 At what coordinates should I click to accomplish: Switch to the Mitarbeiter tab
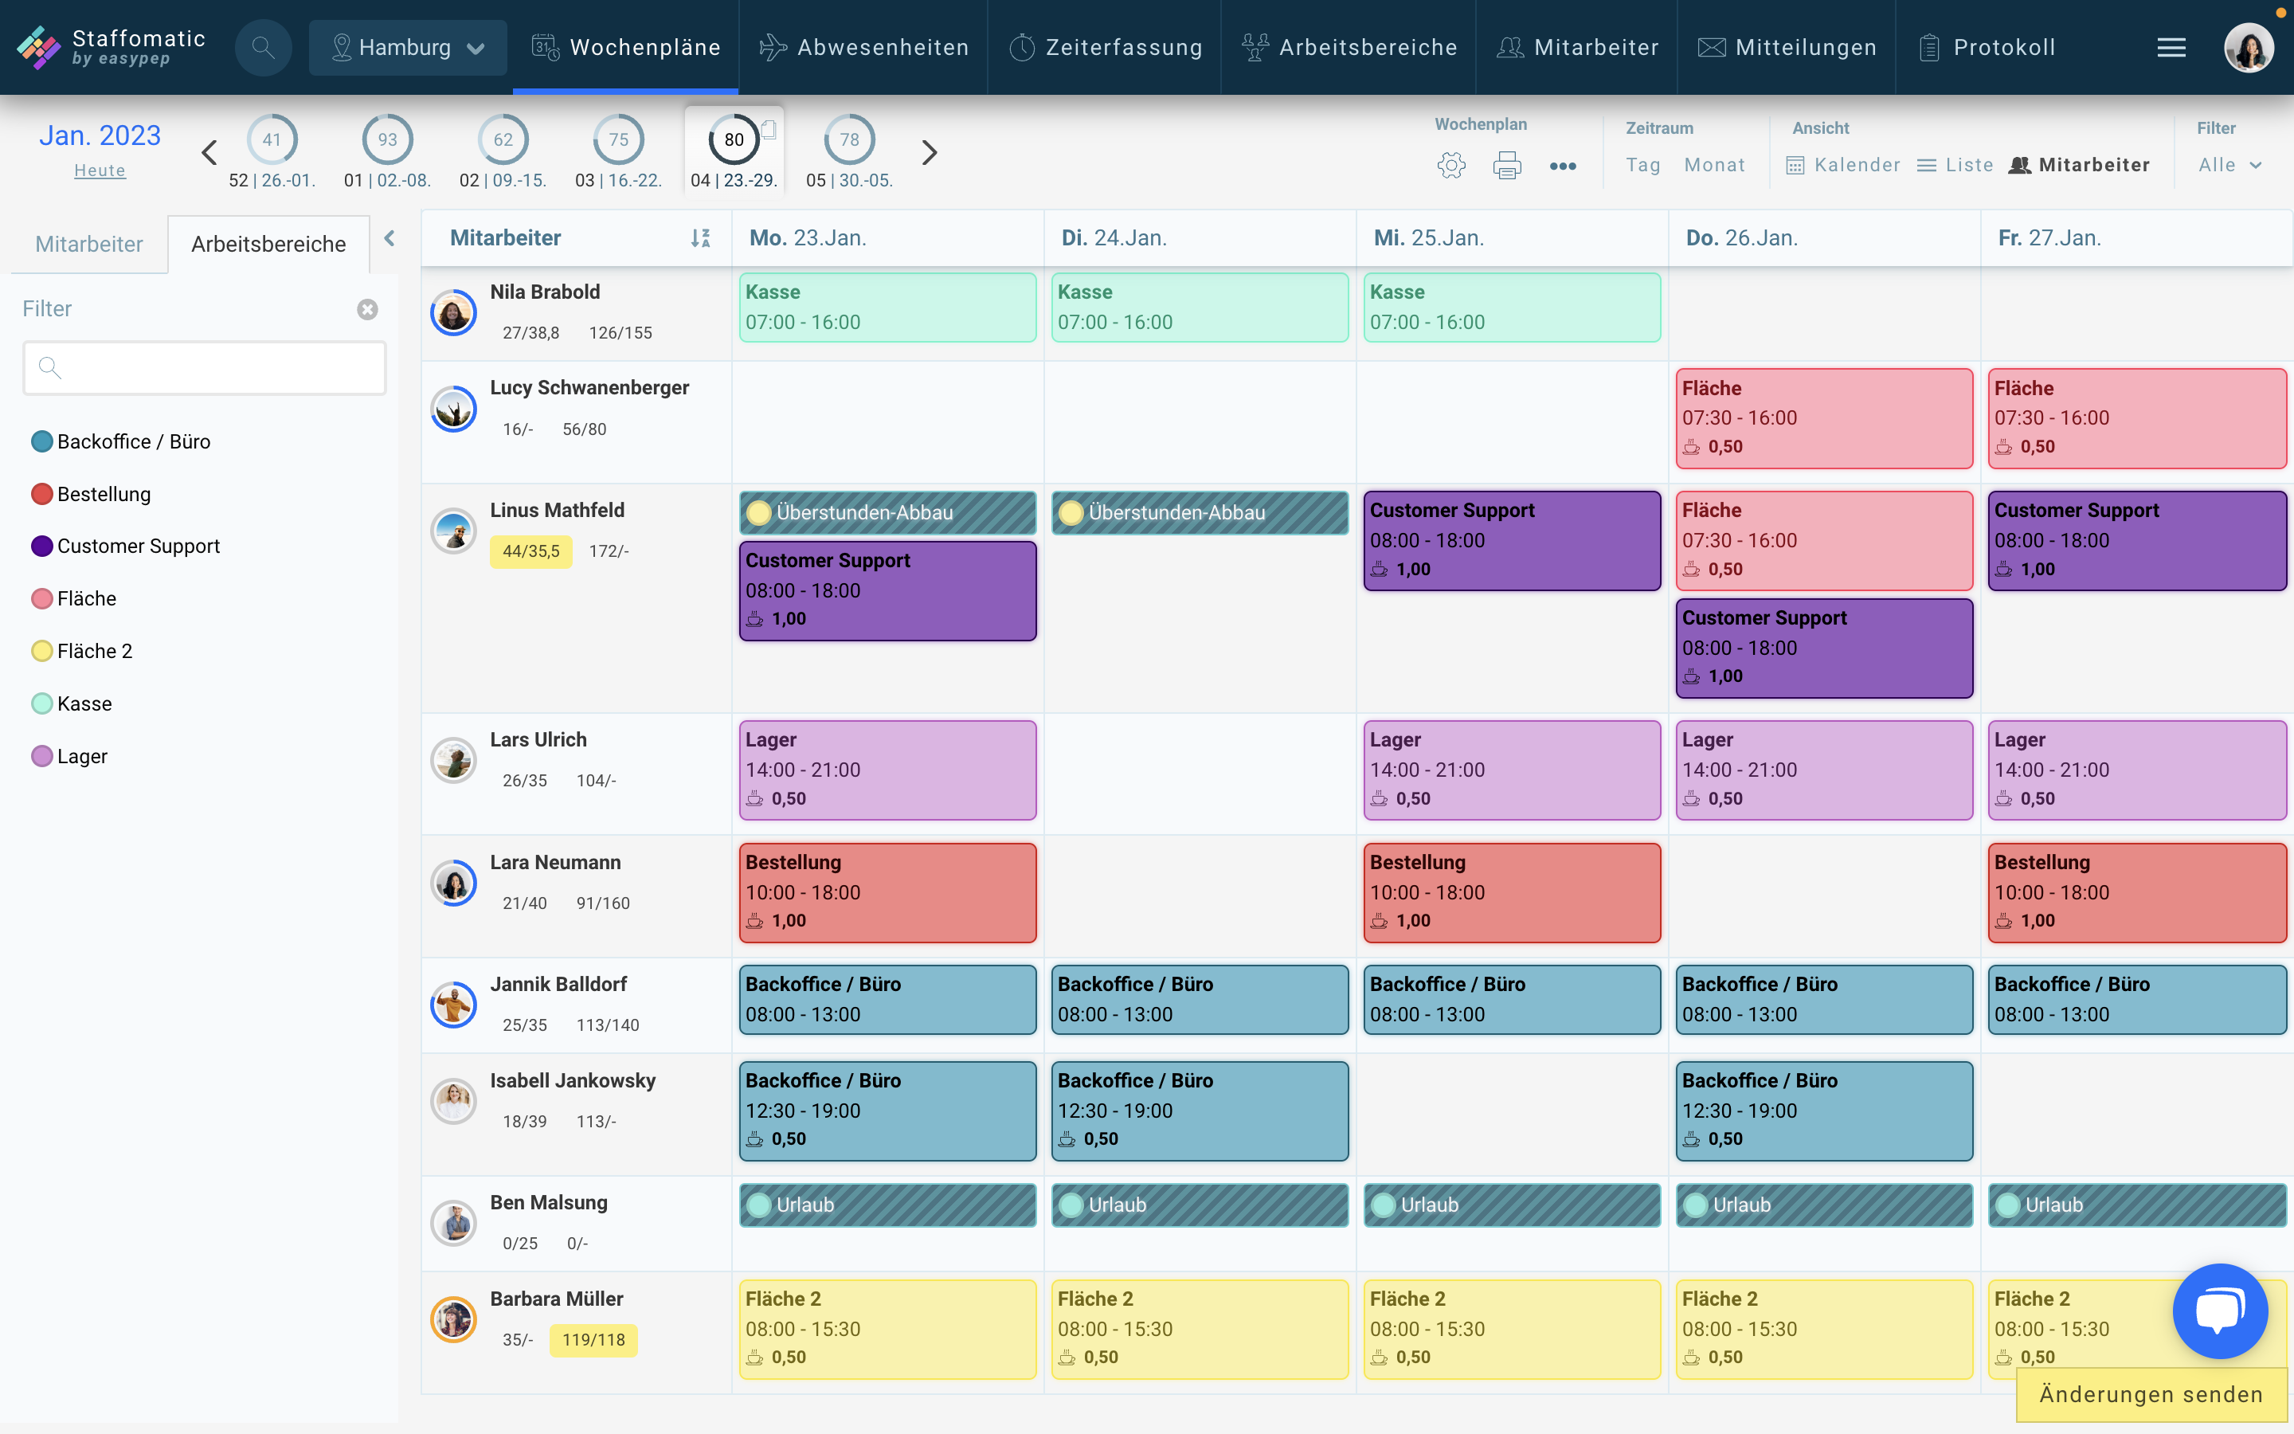[x=89, y=243]
